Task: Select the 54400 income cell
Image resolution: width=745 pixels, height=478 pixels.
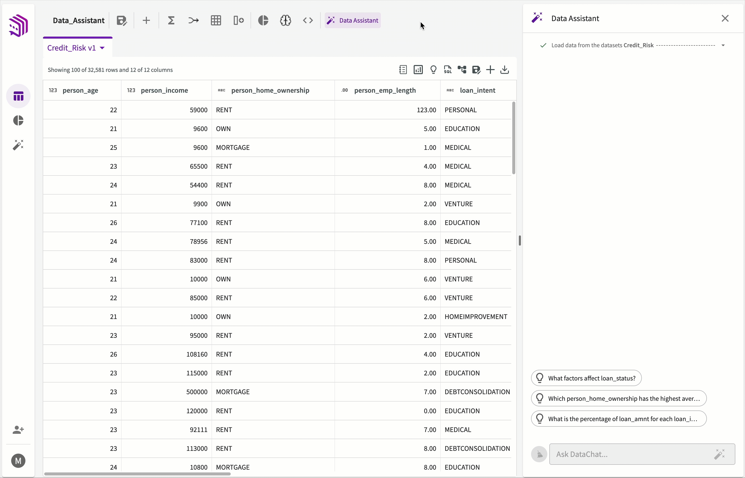Action: point(166,185)
